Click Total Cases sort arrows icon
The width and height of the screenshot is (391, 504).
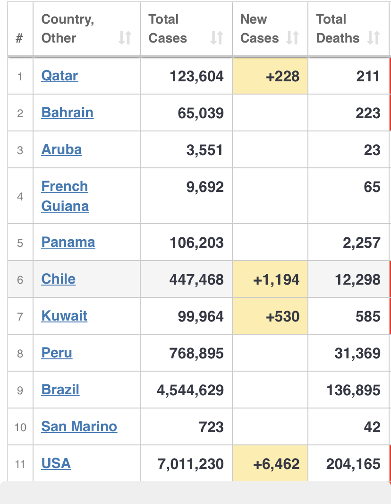click(217, 38)
